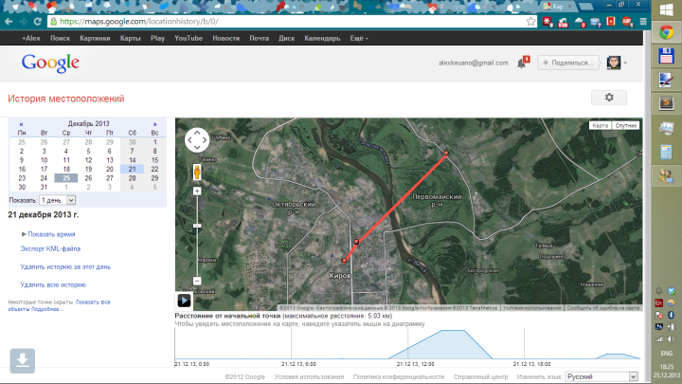The width and height of the screenshot is (682, 384).
Task: Go to next month in calendar
Action: tap(154, 124)
